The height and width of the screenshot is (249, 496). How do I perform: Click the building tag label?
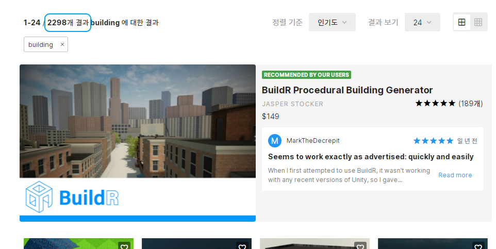[41, 45]
